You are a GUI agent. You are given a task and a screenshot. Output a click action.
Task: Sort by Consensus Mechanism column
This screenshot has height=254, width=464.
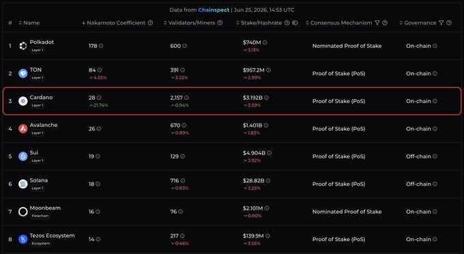(x=339, y=23)
